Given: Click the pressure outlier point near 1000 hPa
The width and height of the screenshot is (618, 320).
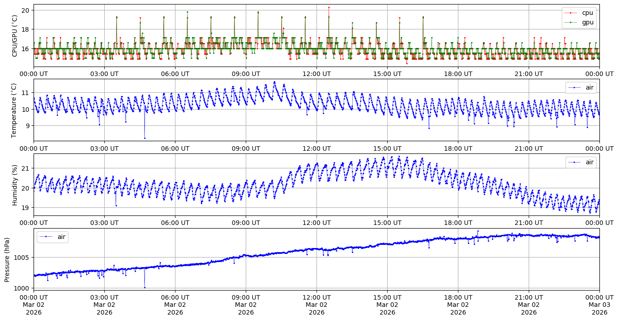Looking at the screenshot, I should [x=145, y=287].
